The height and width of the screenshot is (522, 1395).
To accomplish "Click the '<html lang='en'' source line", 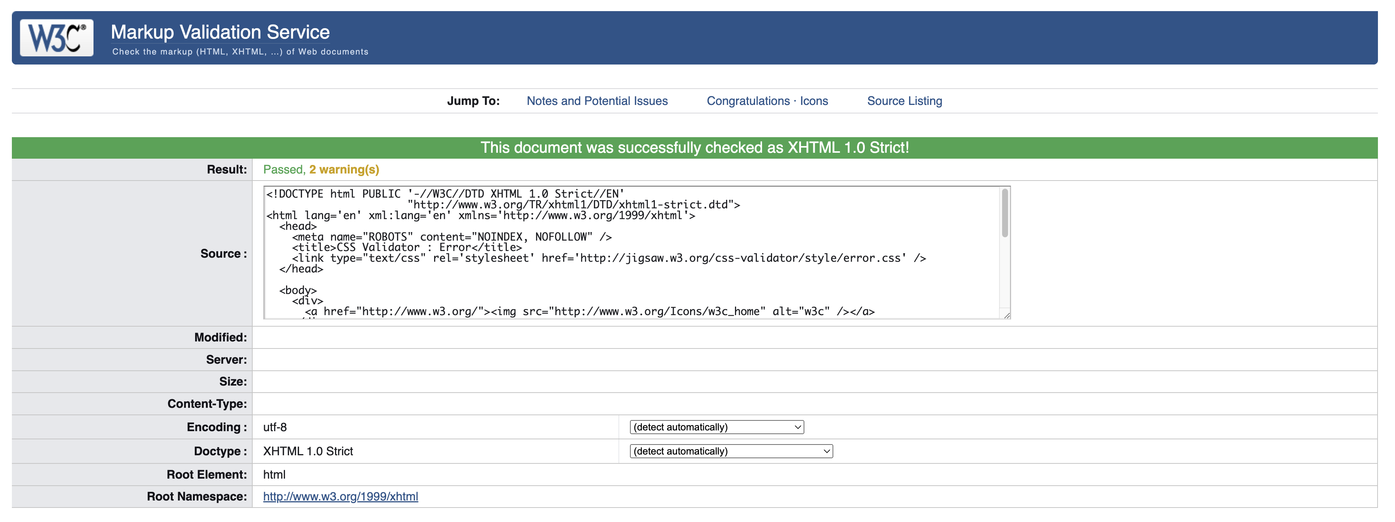I will pos(480,215).
